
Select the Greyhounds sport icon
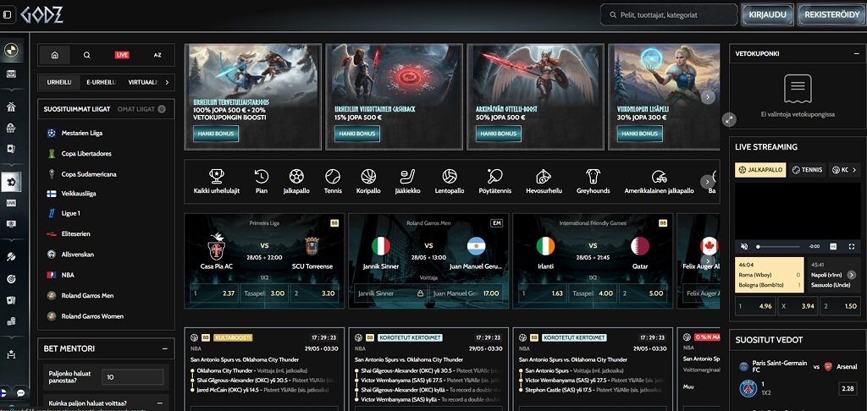click(x=593, y=177)
